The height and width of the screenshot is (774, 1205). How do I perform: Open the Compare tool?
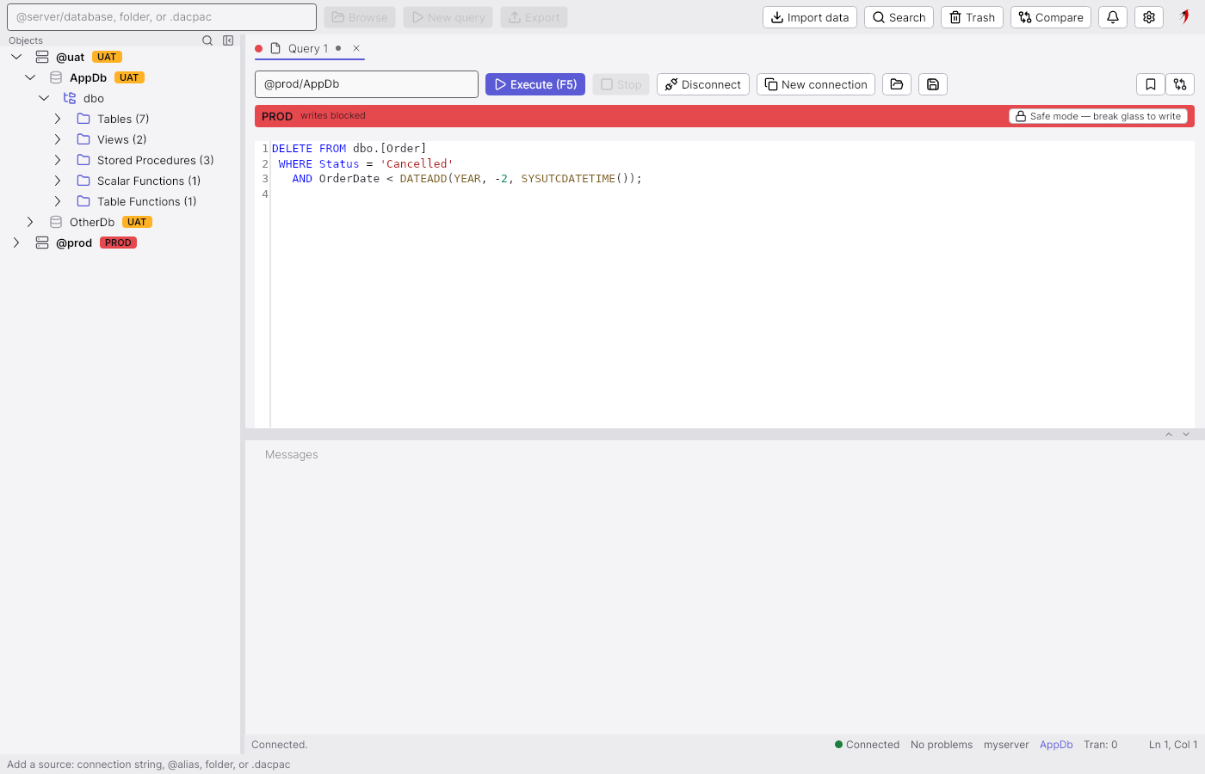(1051, 17)
